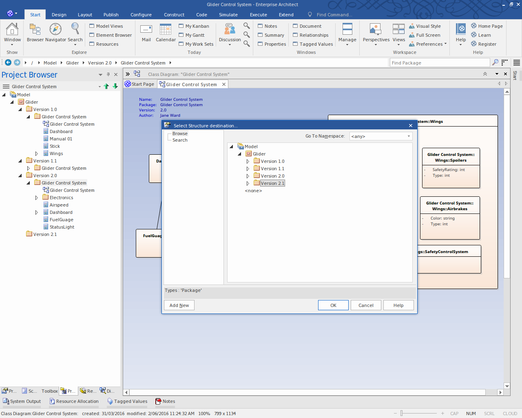
Task: Expand the Wings element in Project Browser
Action: coord(37,153)
